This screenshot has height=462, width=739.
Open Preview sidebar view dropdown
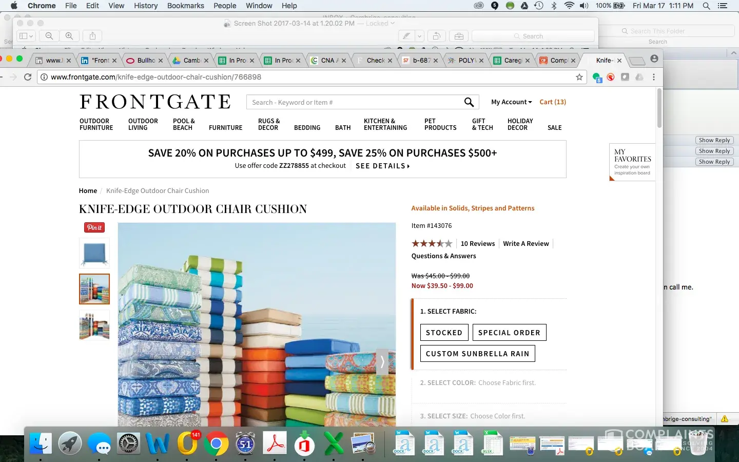click(x=26, y=36)
